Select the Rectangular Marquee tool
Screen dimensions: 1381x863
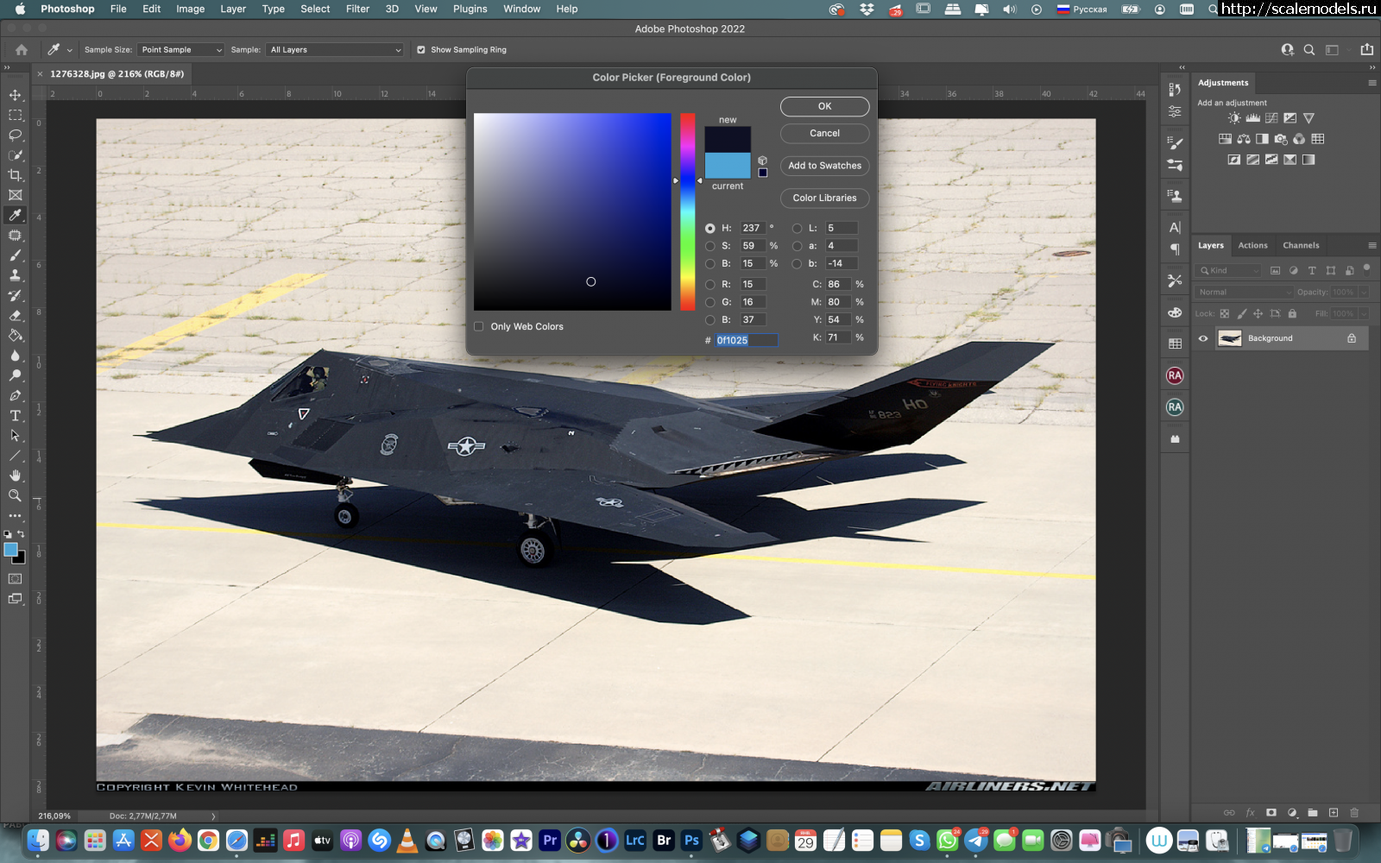(15, 115)
